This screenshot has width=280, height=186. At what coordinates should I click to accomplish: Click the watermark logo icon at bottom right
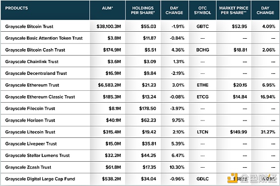point(232,178)
